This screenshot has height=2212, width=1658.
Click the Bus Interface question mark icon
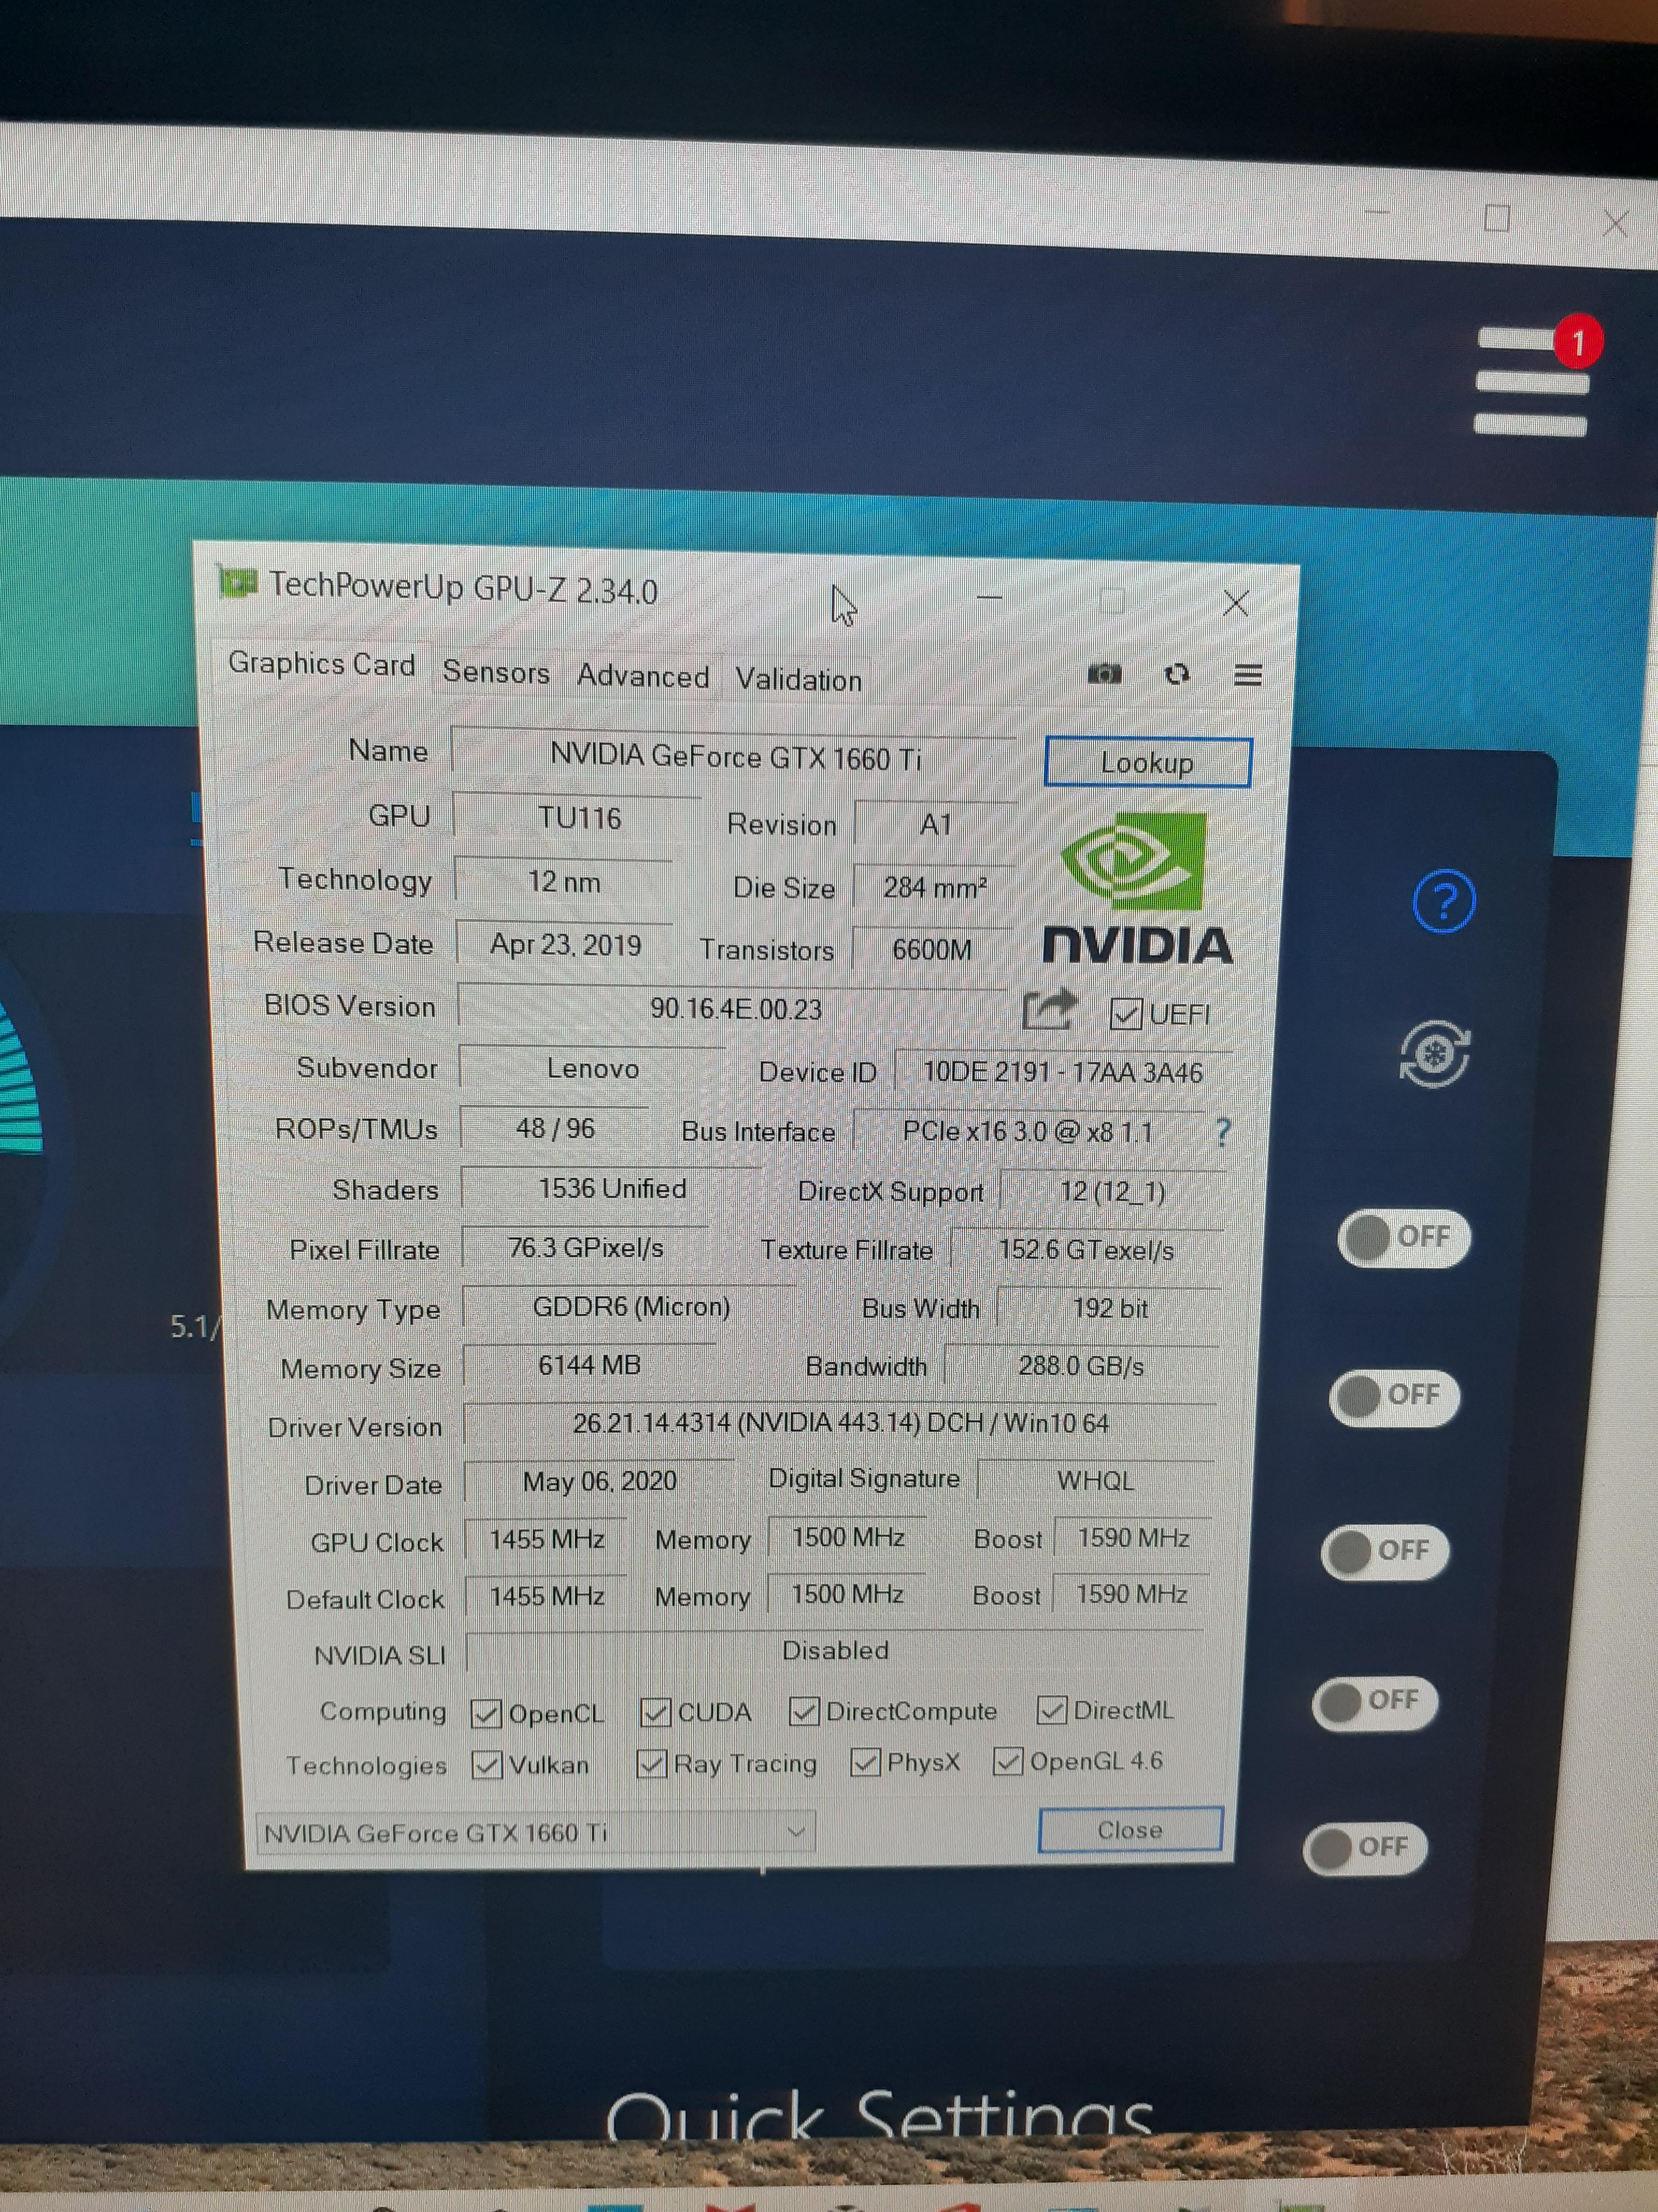click(1222, 1133)
